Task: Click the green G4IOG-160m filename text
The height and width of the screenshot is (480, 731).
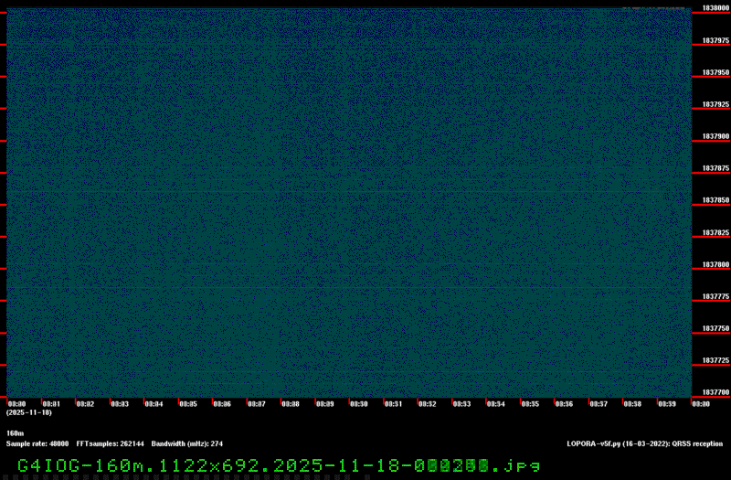Action: (x=272, y=465)
